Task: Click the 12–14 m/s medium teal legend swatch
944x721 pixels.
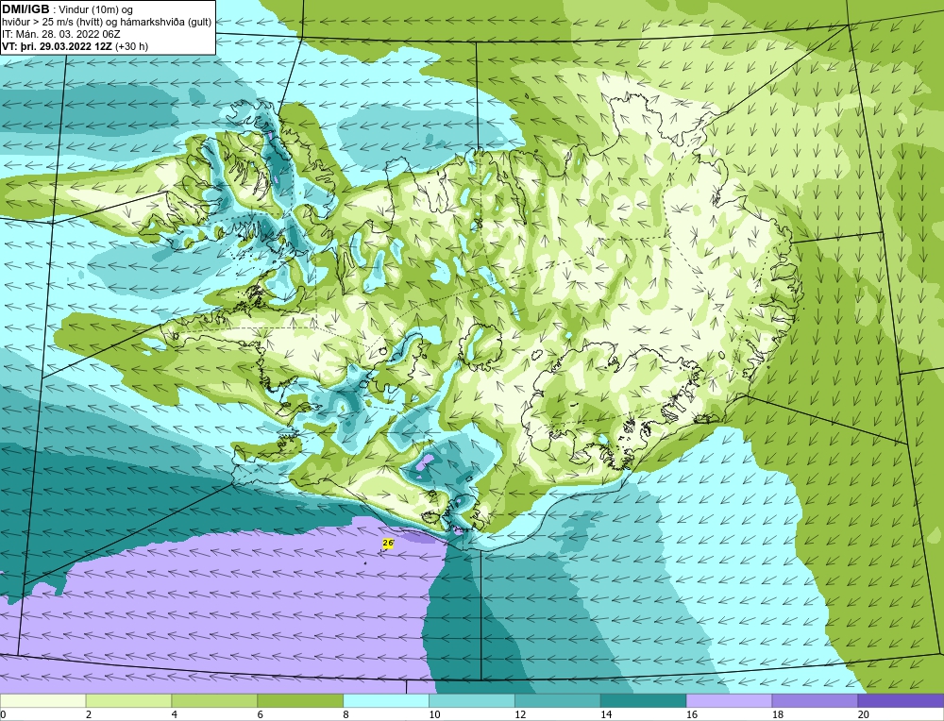Action: [558, 700]
